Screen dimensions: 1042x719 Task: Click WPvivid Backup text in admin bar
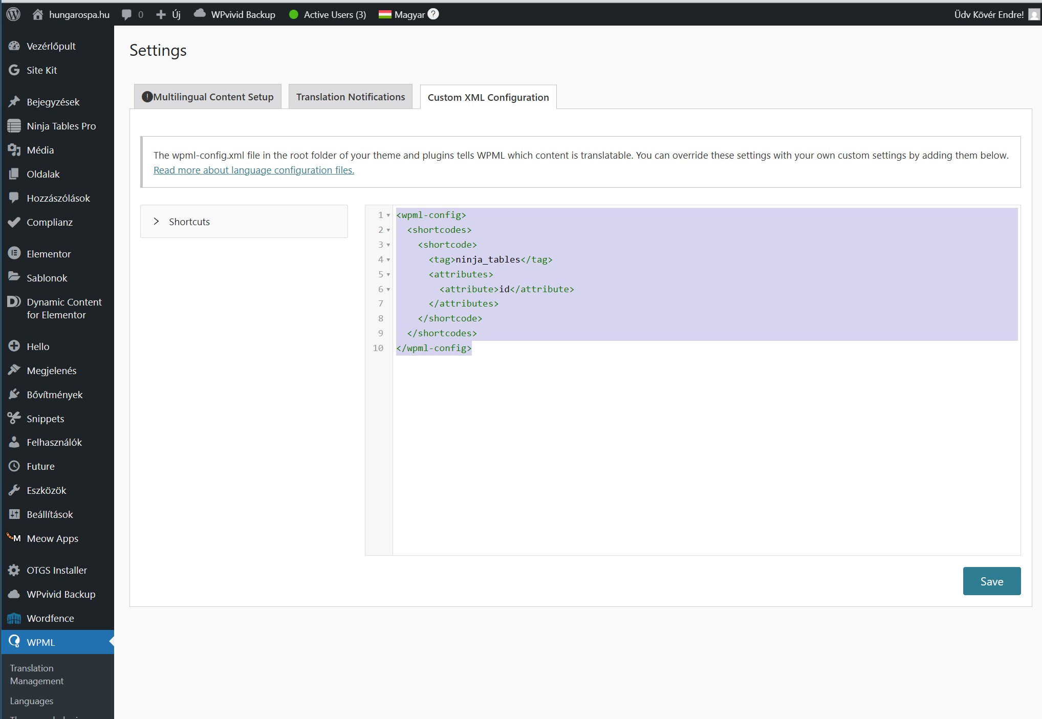243,14
